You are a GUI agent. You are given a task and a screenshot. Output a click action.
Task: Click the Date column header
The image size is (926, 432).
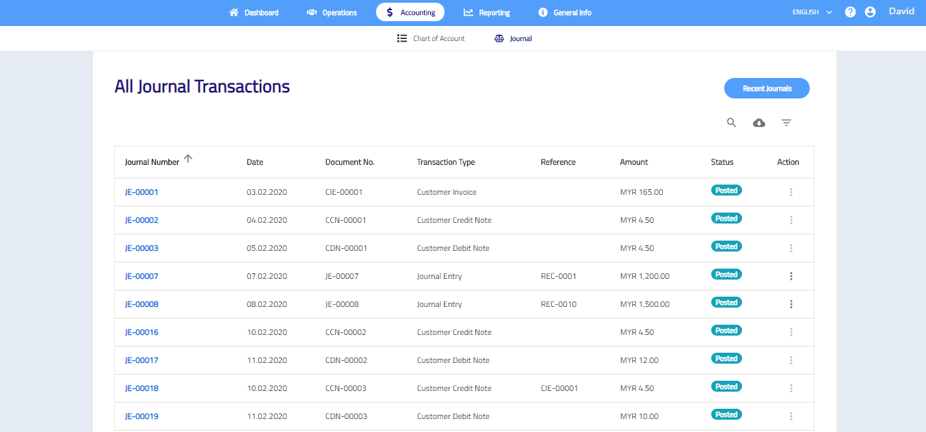(254, 162)
